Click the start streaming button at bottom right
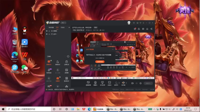Screen dimensions: 200x112 click(148, 83)
